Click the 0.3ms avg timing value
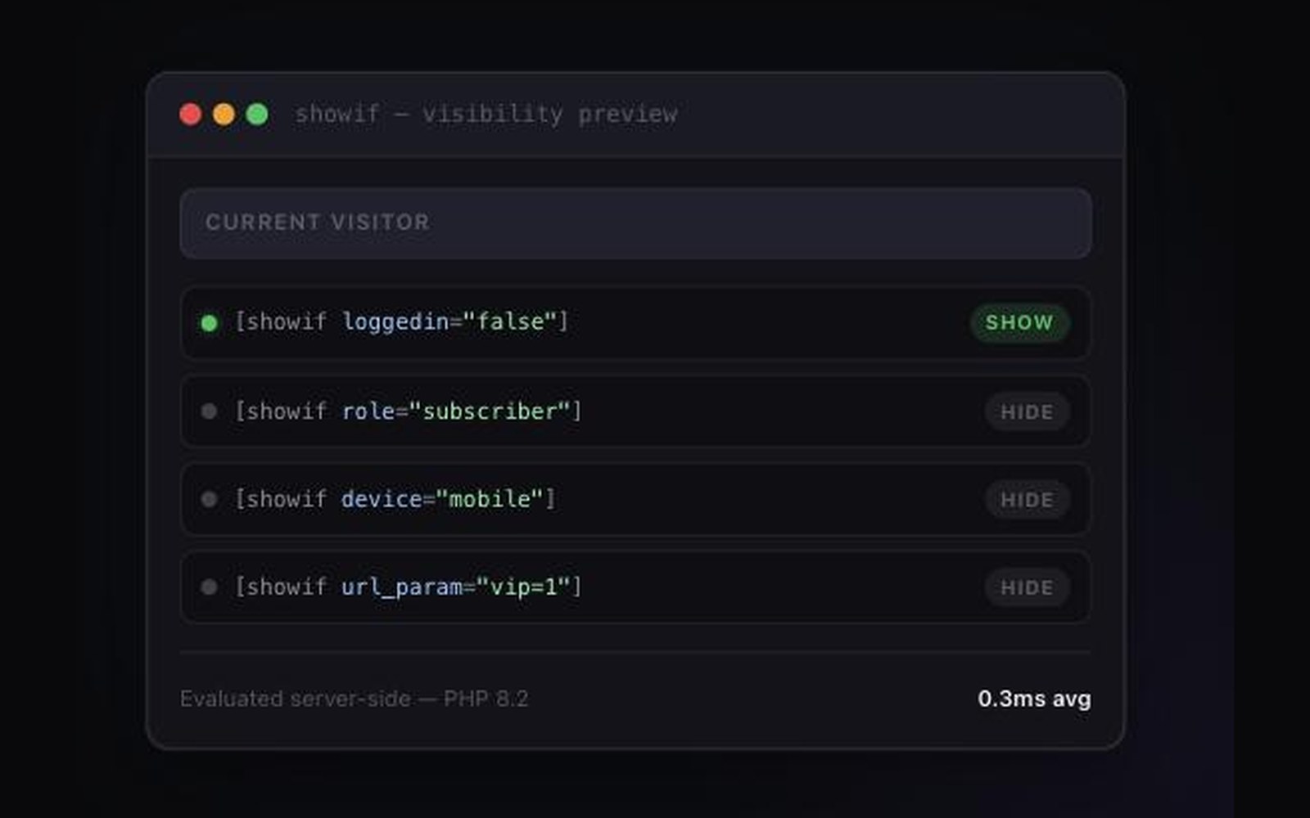1310x818 pixels. [1034, 699]
